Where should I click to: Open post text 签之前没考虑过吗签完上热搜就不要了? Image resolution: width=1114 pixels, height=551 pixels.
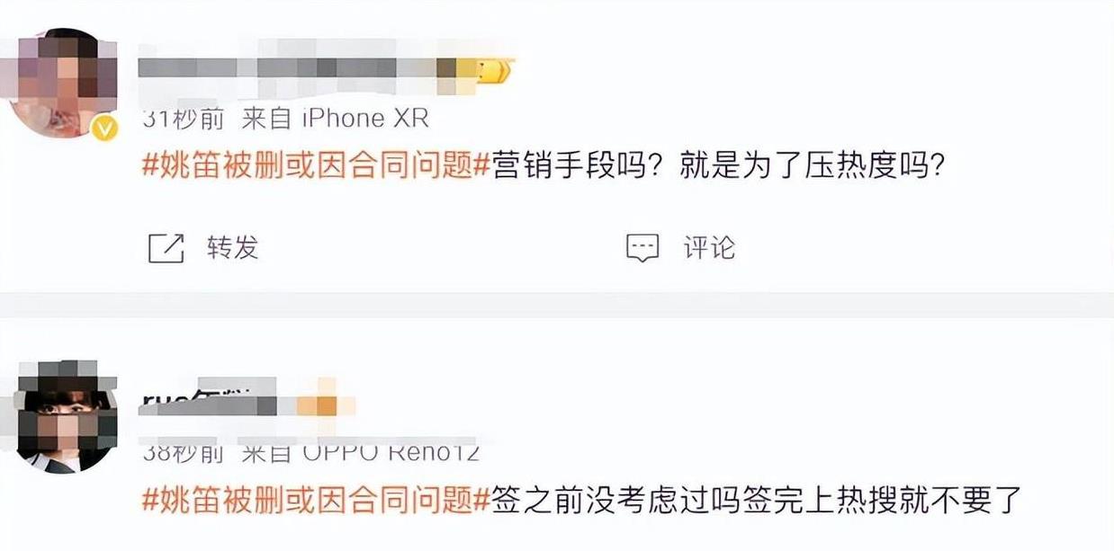pos(756,499)
